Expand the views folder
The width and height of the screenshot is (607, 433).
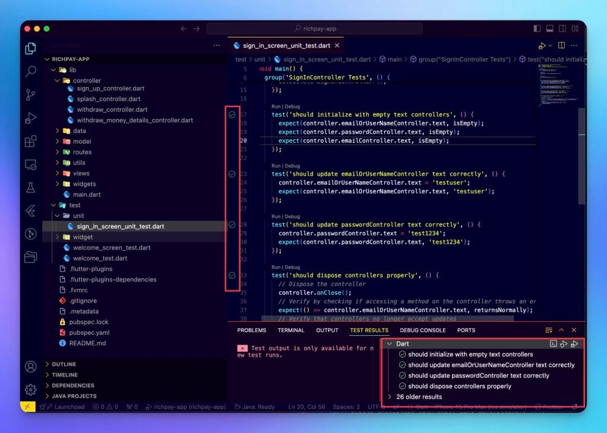coord(57,174)
